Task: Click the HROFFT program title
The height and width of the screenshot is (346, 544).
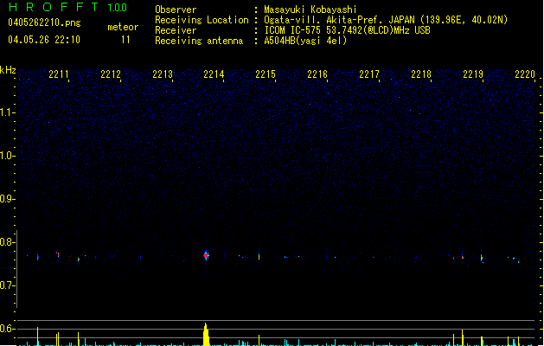Action: click(52, 8)
